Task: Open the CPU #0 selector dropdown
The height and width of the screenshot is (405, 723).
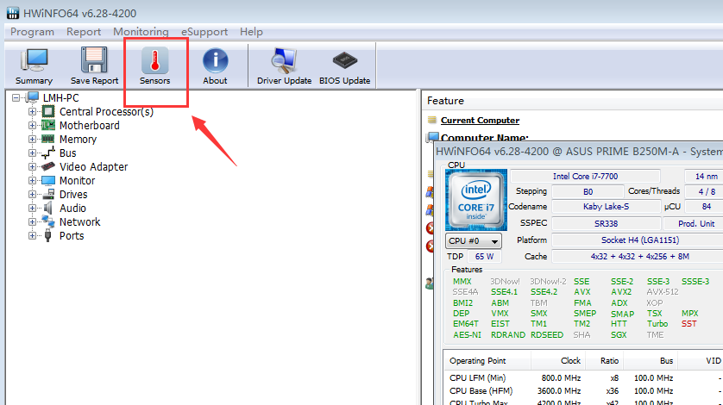Action: tap(474, 240)
